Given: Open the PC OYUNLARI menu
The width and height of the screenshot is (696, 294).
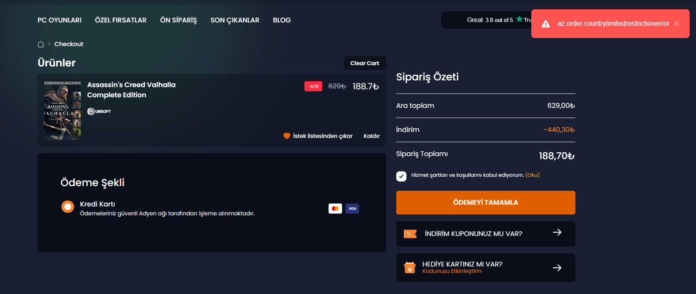Looking at the screenshot, I should tap(60, 20).
